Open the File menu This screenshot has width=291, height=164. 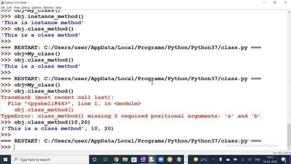(x=3, y=8)
